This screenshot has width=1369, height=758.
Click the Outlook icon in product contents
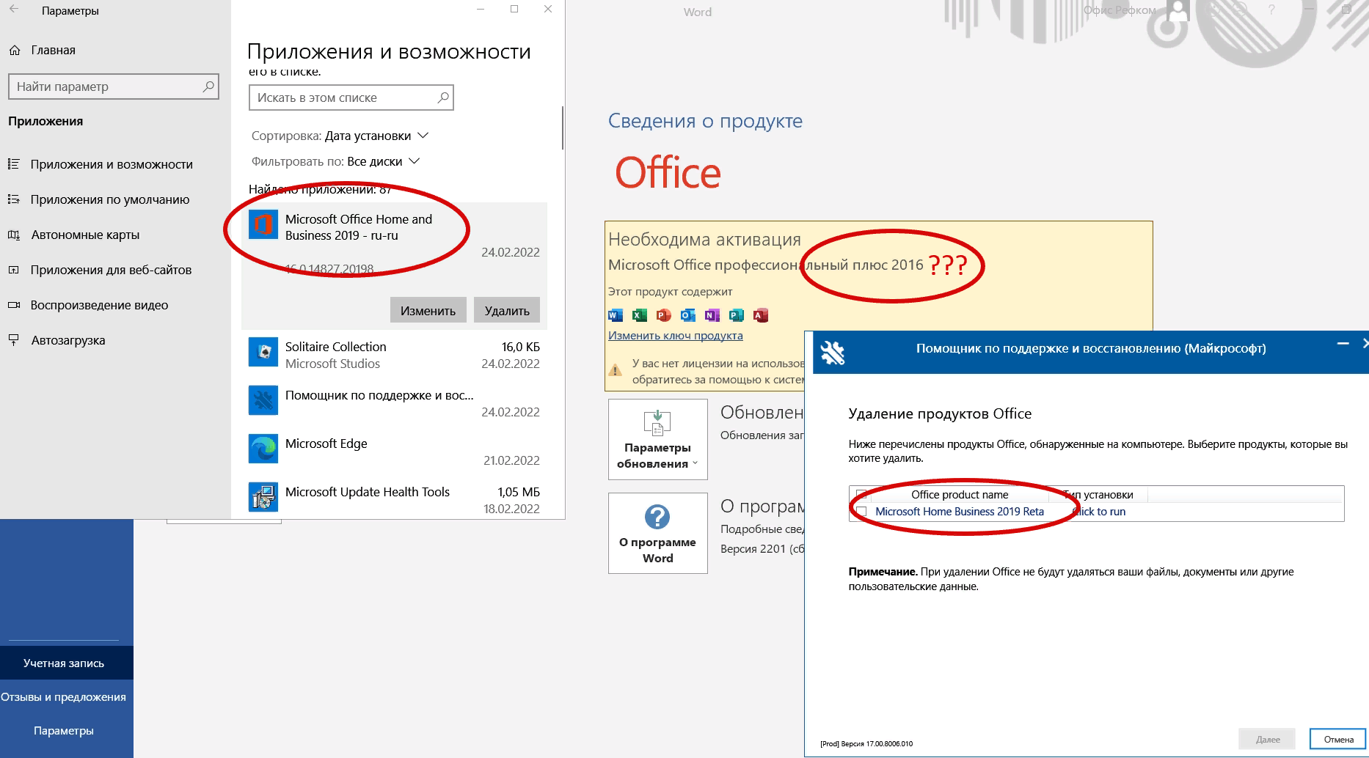(x=688, y=315)
